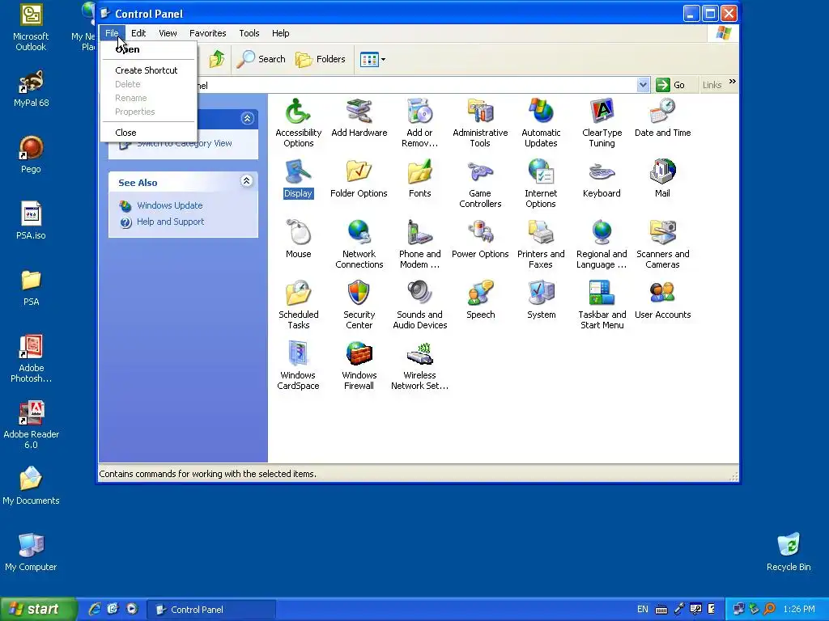Select Add or Remove Programs icon
Viewport: 829px width, 621px height.
(x=420, y=123)
